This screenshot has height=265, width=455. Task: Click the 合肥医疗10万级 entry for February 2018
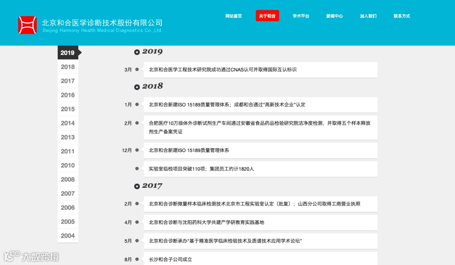260,127
